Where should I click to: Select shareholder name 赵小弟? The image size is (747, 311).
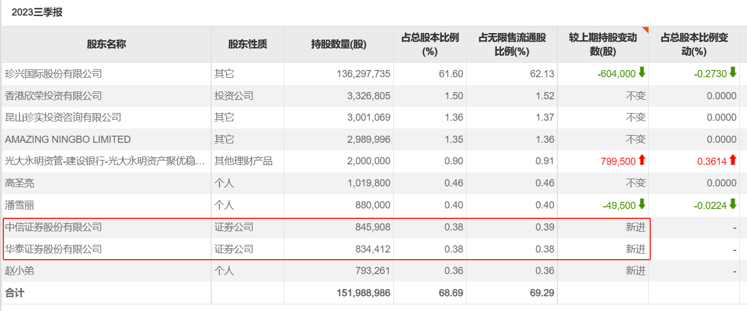point(19,271)
